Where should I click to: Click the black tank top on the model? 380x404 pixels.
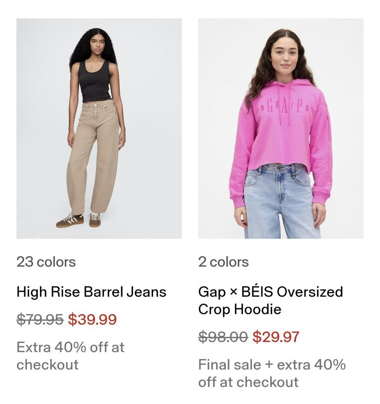click(x=94, y=82)
